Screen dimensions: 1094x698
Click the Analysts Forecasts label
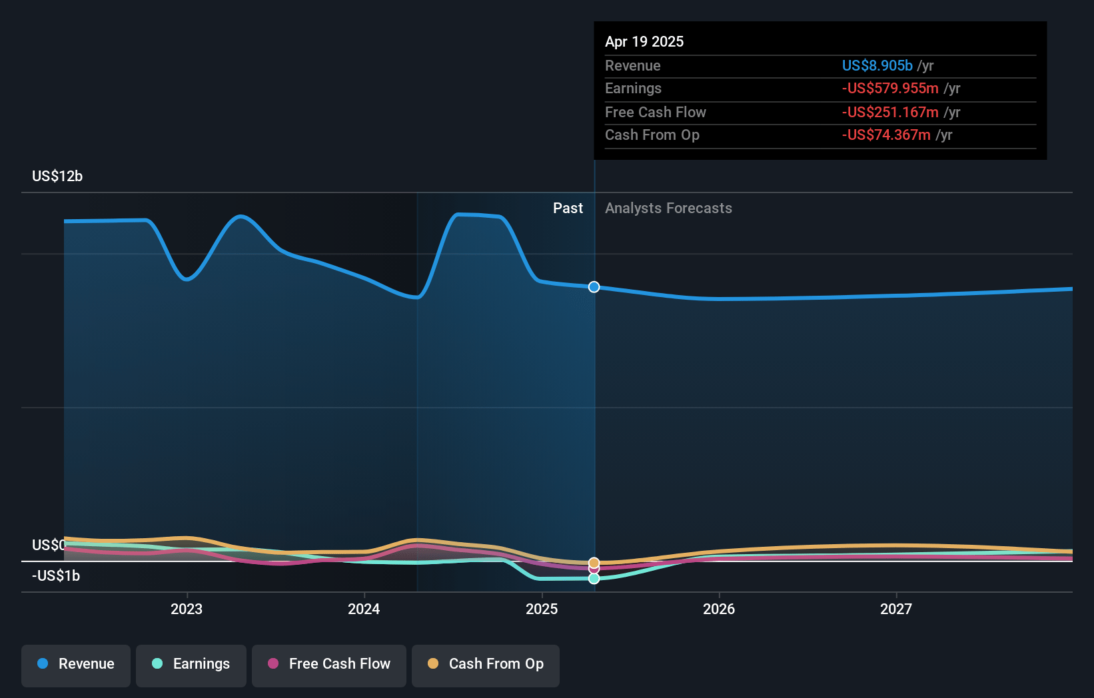pos(668,208)
